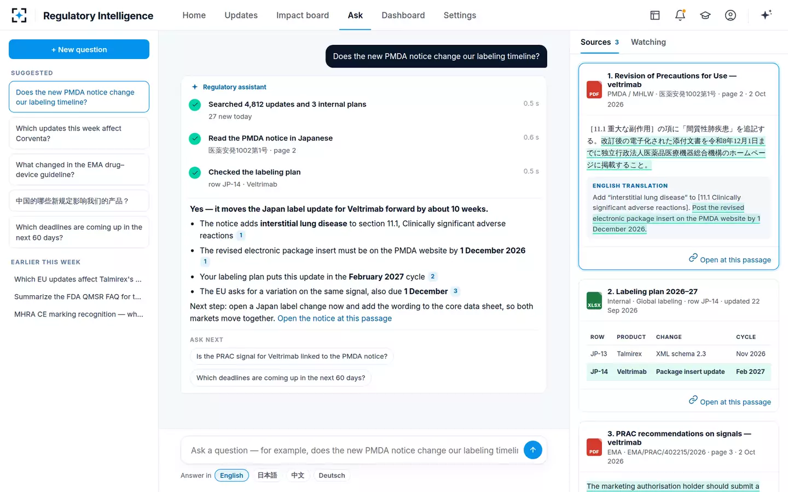Viewport: 788px width, 492px height.
Task: Click the Ask a question input field
Action: point(355,450)
